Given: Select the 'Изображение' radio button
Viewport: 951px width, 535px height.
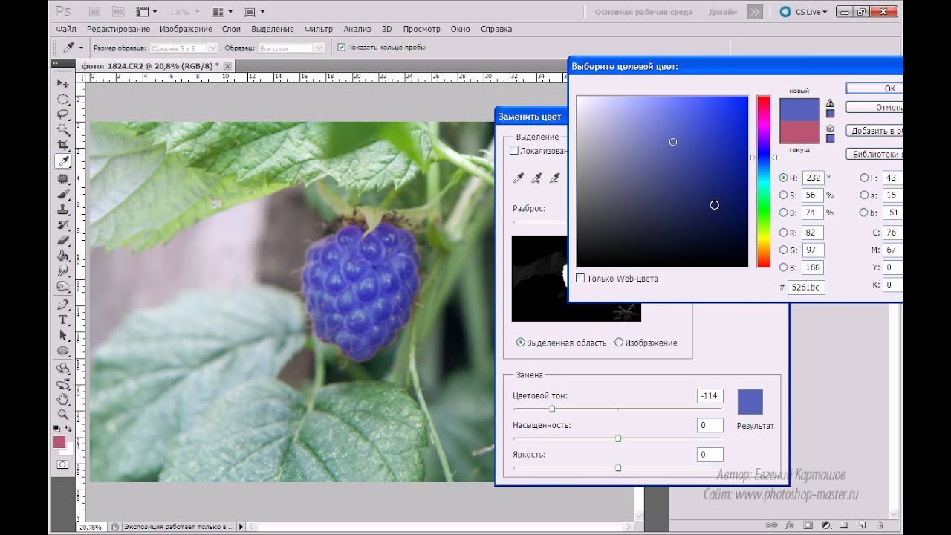Looking at the screenshot, I should (x=619, y=343).
